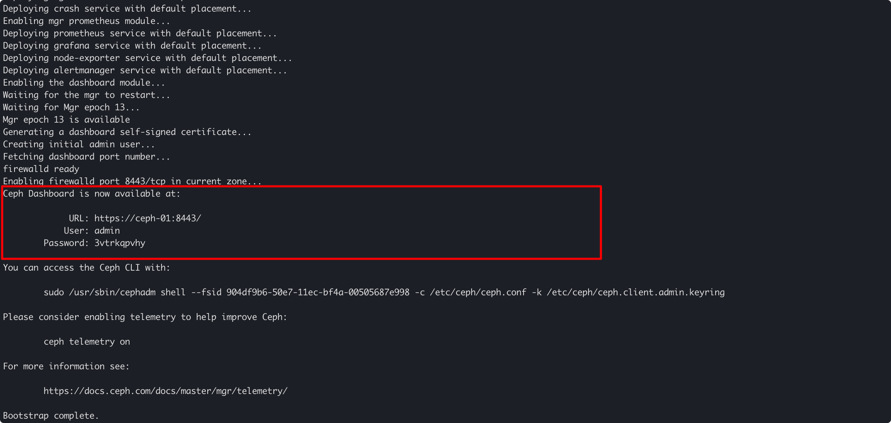Click the 'ceph telemetry on' command text
The image size is (891, 423).
click(x=86, y=342)
